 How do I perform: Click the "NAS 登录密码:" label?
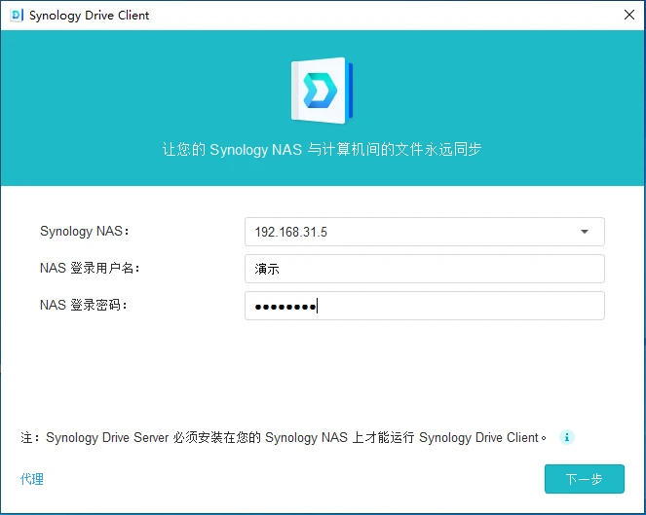pyautogui.click(x=83, y=305)
